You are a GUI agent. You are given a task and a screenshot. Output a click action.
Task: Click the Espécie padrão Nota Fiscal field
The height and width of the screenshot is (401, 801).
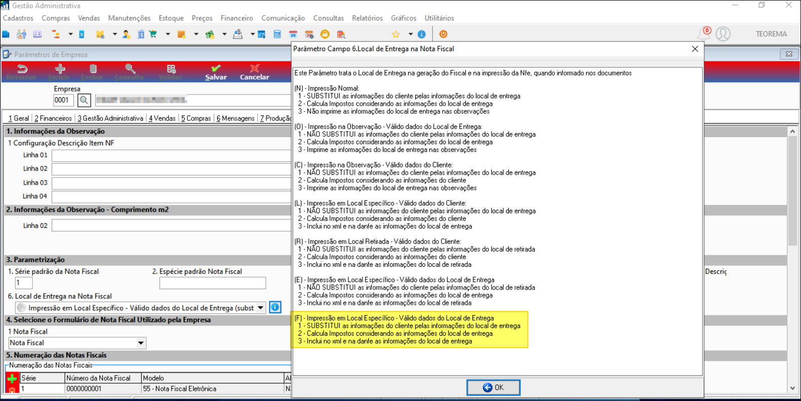(x=213, y=283)
